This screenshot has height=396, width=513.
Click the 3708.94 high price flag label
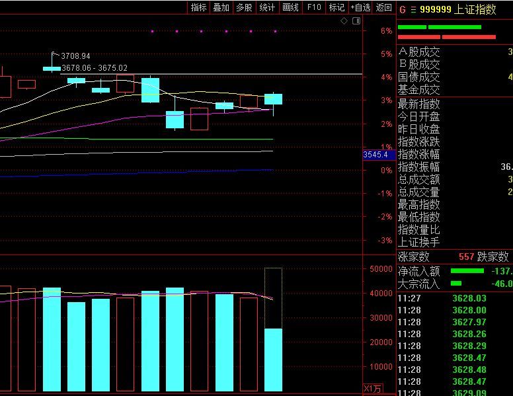pyautogui.click(x=75, y=57)
